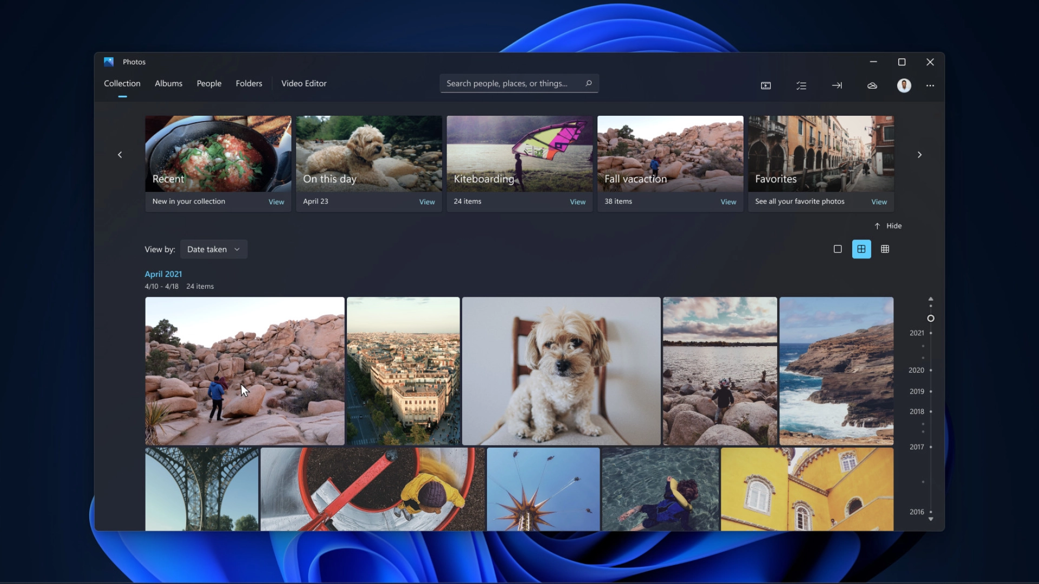Open the Date taken dropdown
Screen dimensions: 1039x584
click(x=213, y=249)
